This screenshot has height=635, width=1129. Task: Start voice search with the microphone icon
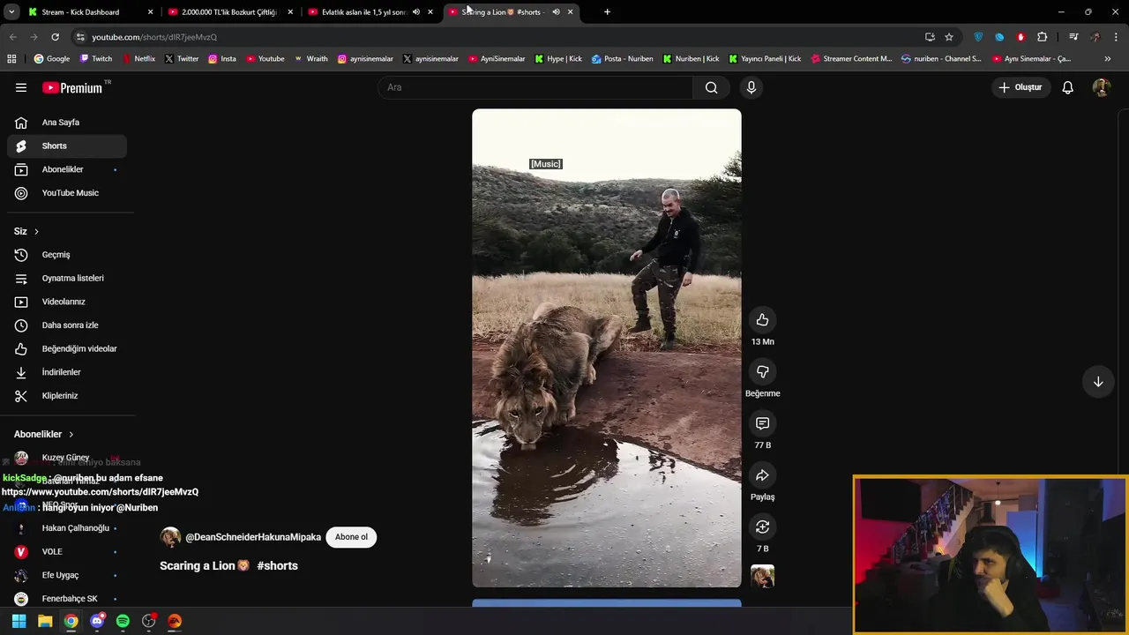pos(751,87)
